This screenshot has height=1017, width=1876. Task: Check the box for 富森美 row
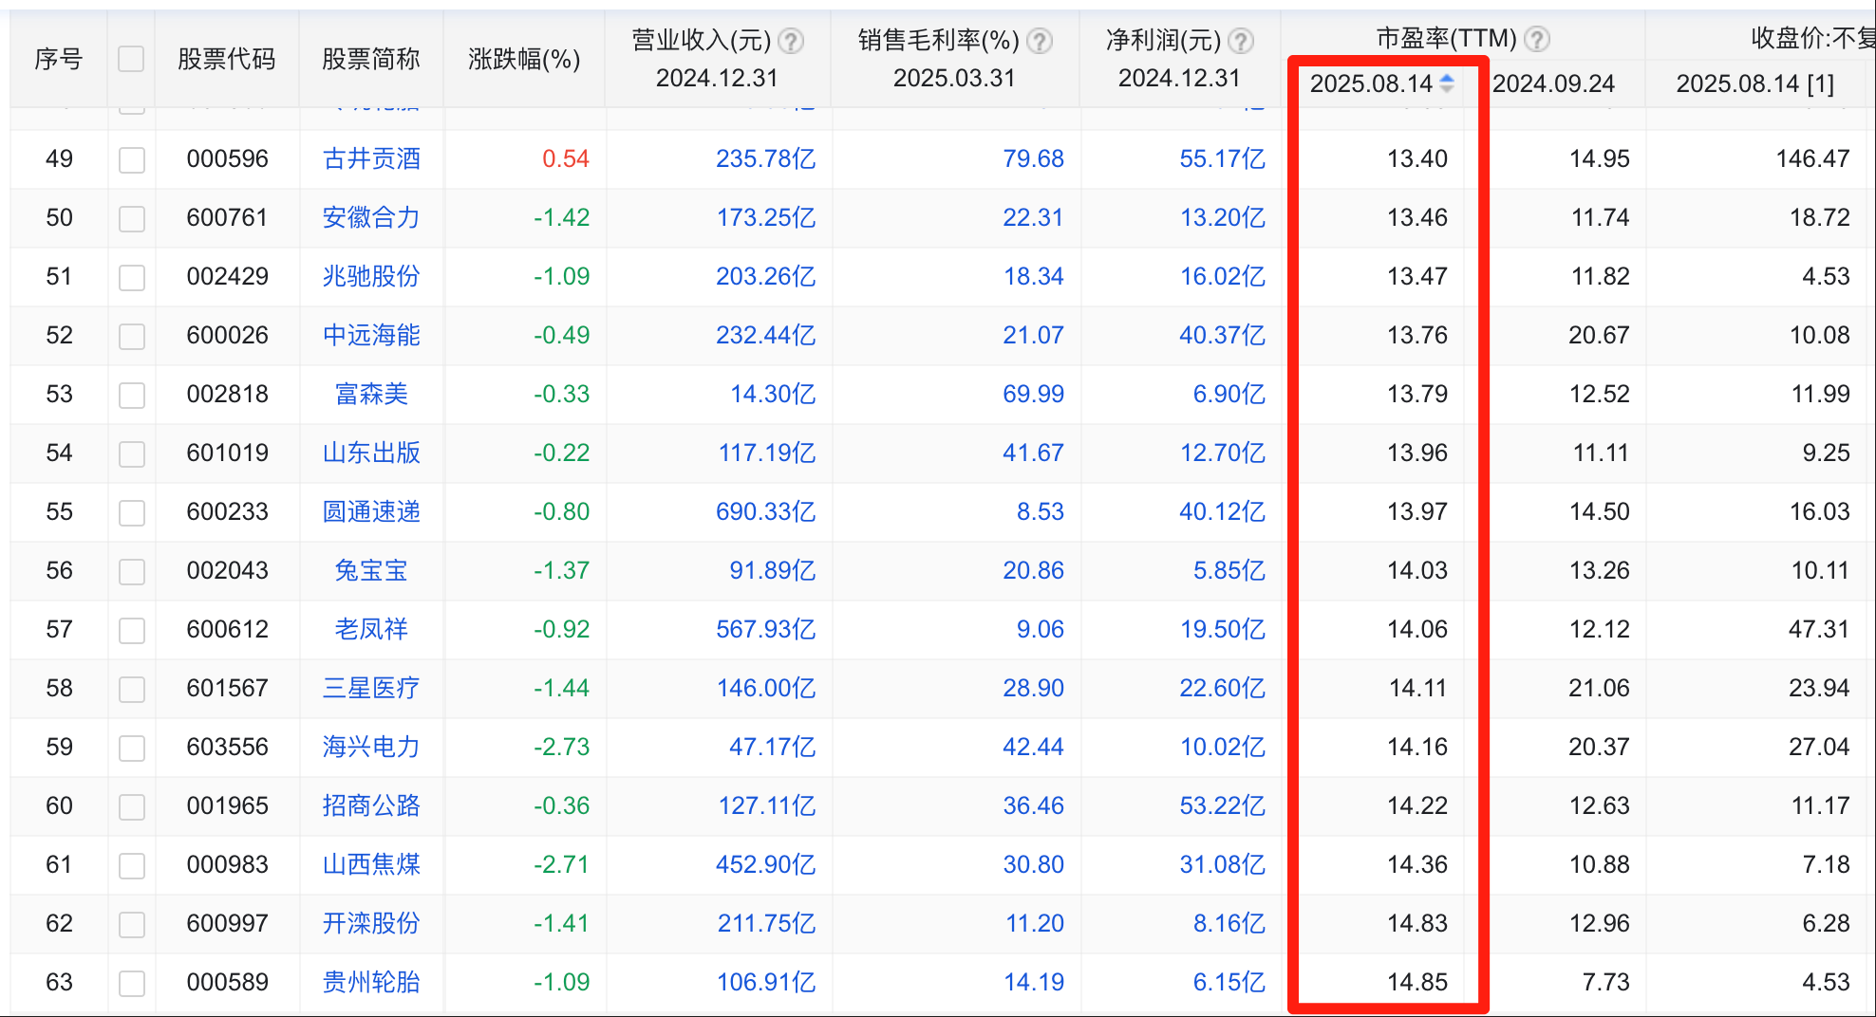tap(132, 395)
